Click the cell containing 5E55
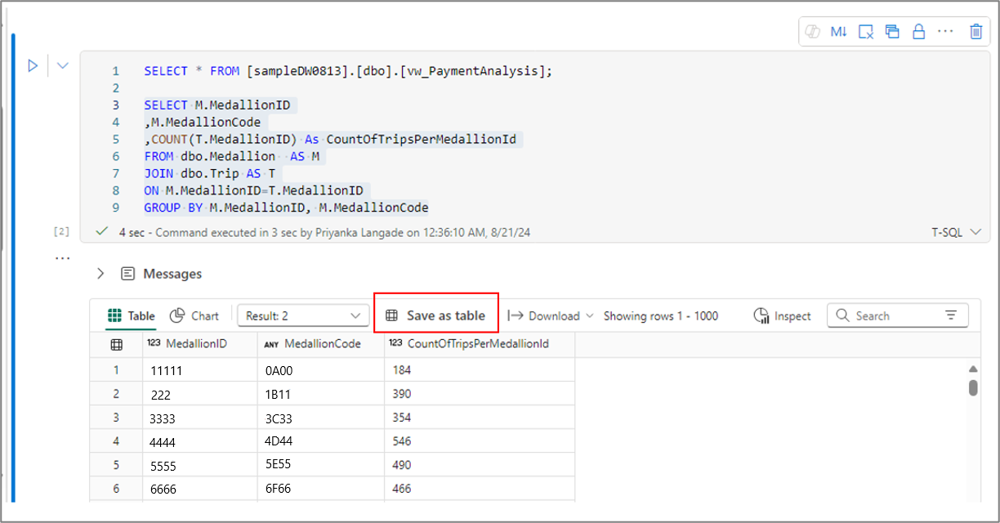The width and height of the screenshot is (1000, 523). click(320, 465)
